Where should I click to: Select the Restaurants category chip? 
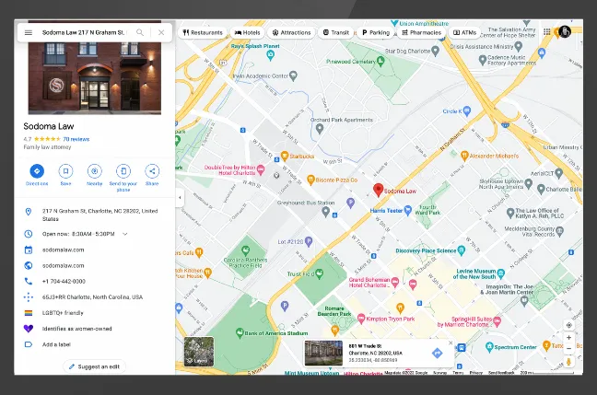point(203,32)
